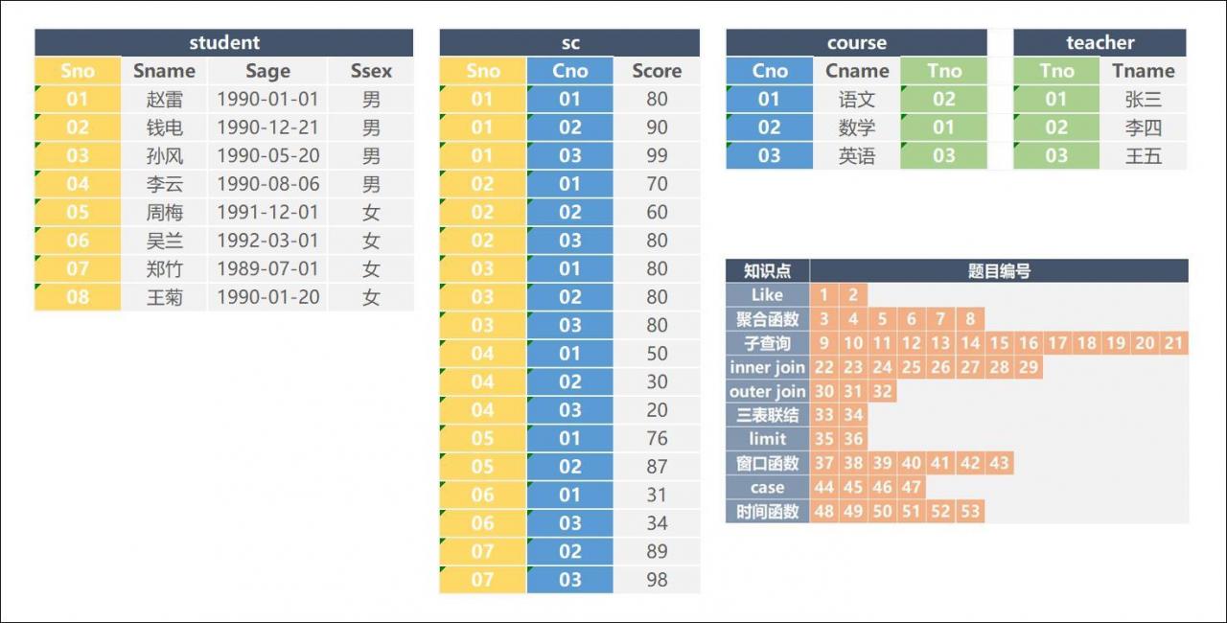Click the inner join topic label

(767, 367)
